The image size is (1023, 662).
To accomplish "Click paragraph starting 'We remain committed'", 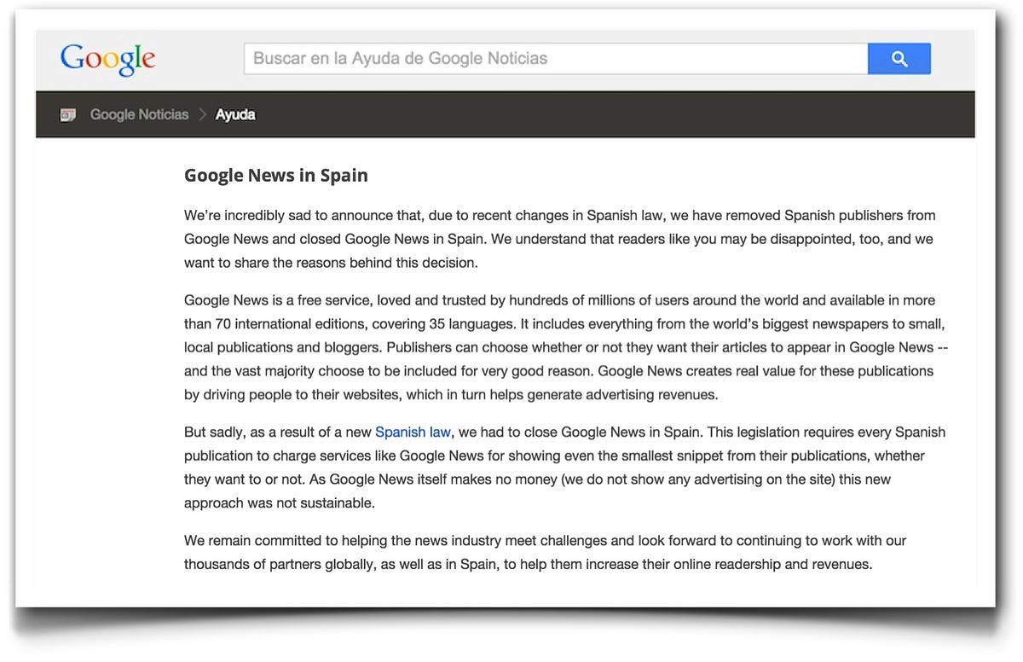I will [546, 552].
